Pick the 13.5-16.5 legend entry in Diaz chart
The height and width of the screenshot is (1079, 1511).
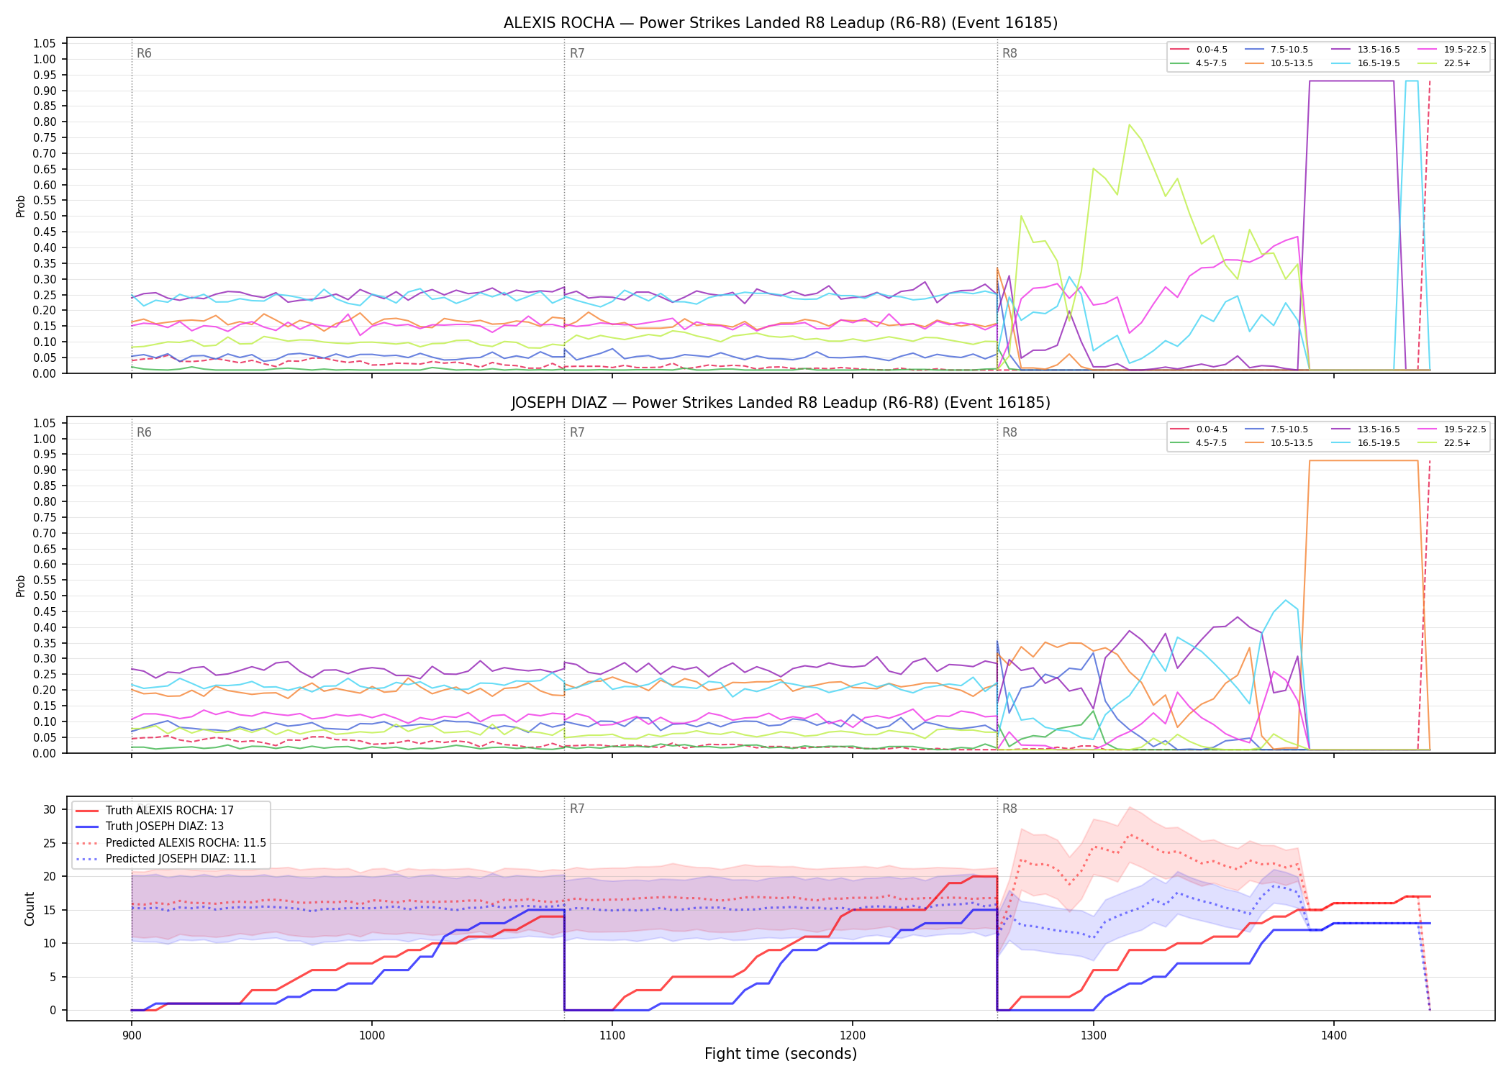pos(1366,429)
